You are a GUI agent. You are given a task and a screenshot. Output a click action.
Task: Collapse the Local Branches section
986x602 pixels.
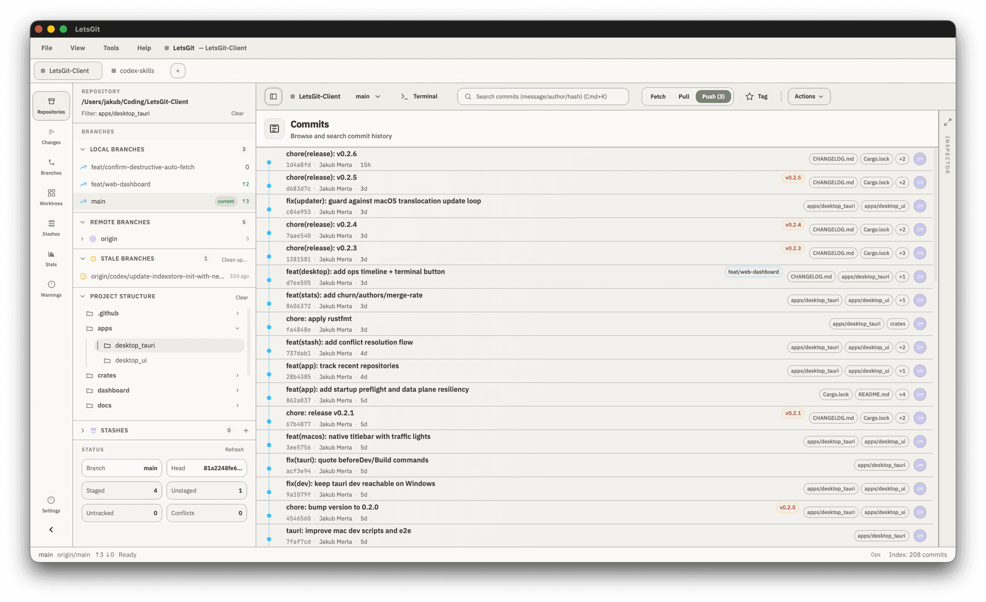click(83, 149)
